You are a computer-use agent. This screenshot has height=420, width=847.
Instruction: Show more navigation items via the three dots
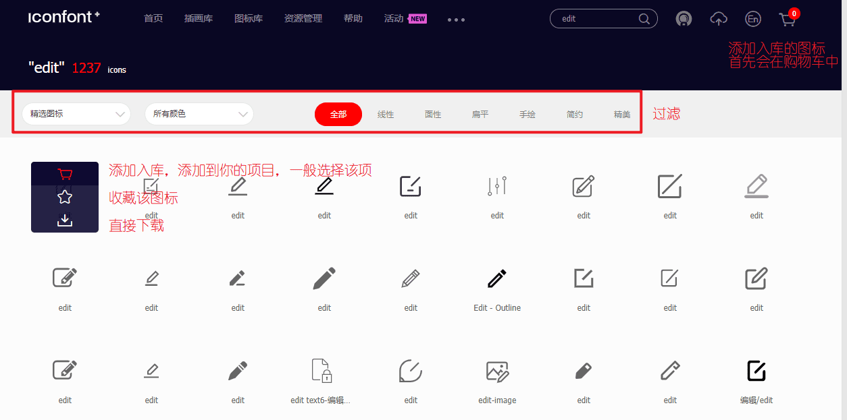[x=457, y=20]
